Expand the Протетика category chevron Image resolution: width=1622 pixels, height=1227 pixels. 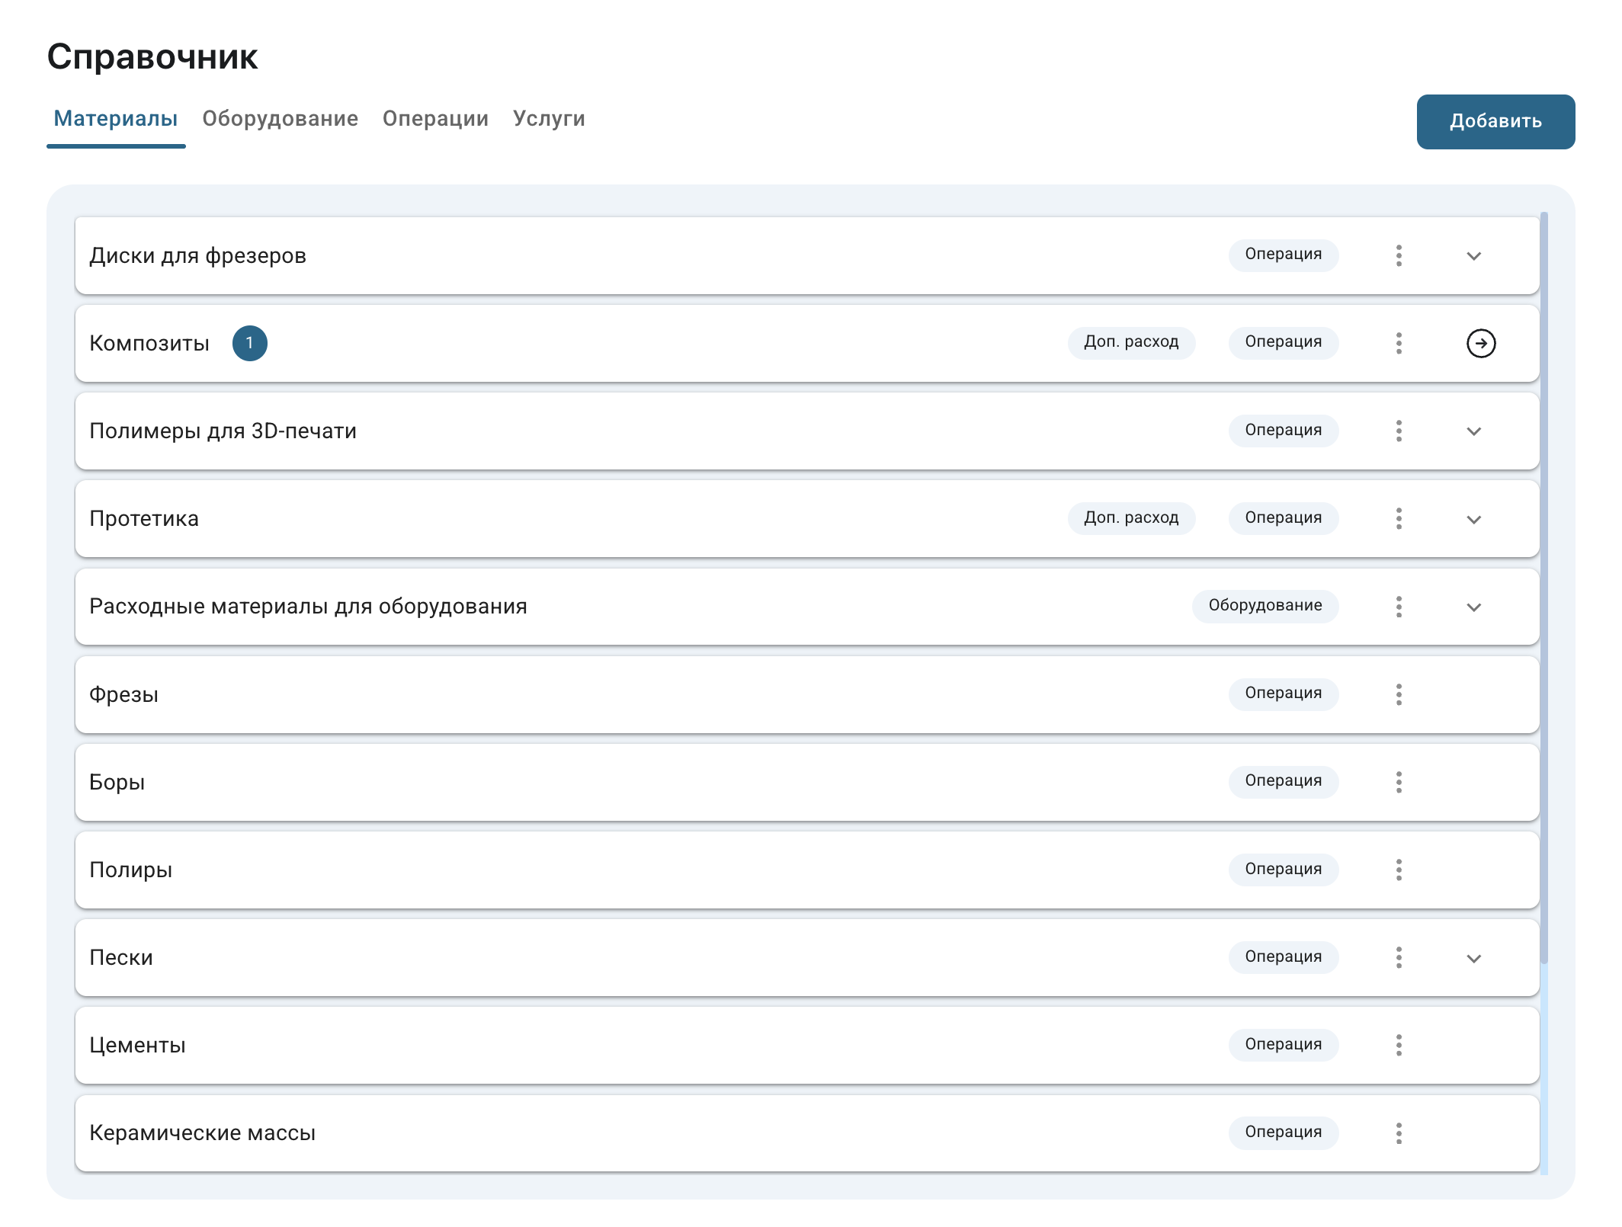(x=1473, y=520)
